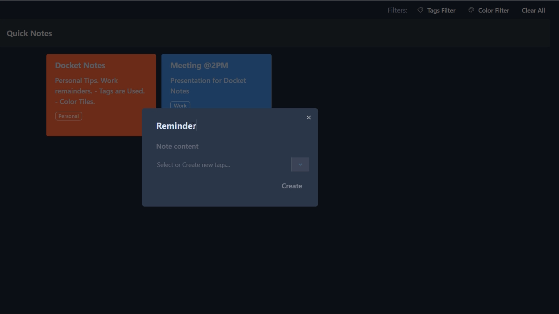This screenshot has height=314, width=559.
Task: Click the palette icon beside Color Filter
Action: pyautogui.click(x=471, y=10)
